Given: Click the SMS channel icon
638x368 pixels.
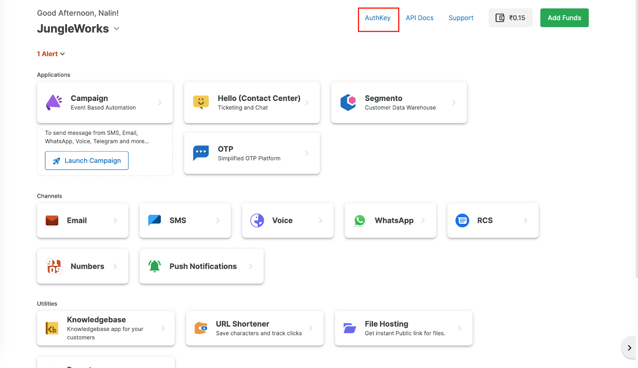Looking at the screenshot, I should (x=154, y=220).
